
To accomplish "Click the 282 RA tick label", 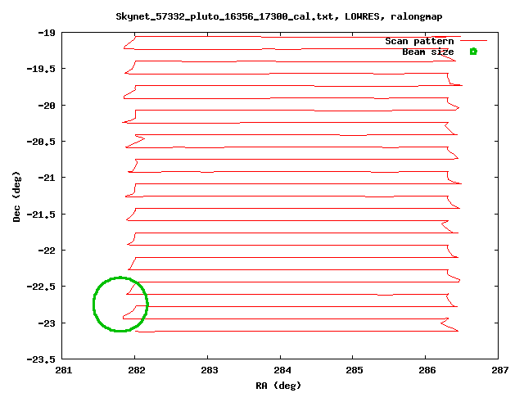I will pos(137,370).
